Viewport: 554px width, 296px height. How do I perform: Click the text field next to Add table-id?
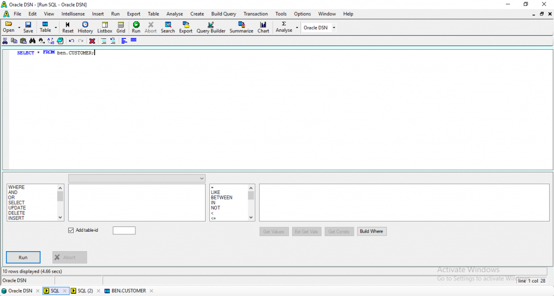tap(124, 231)
